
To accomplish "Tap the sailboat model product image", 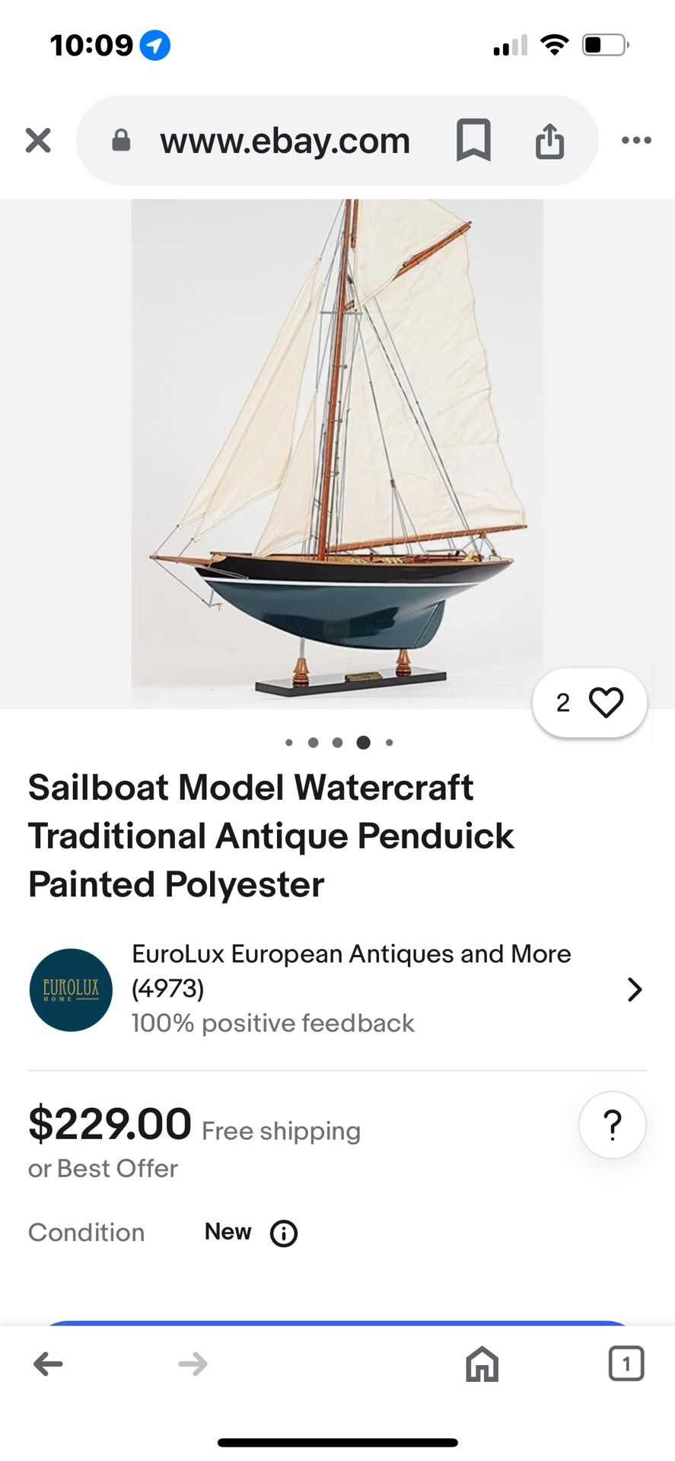I will coord(337,449).
